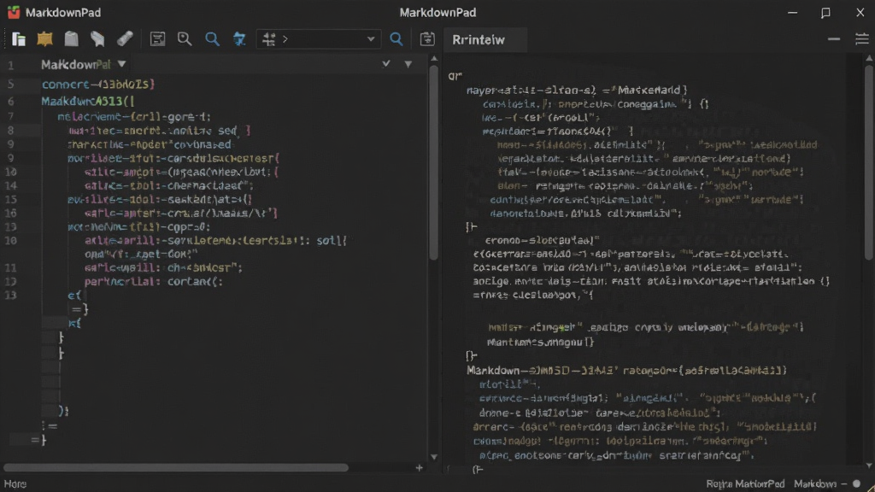Click the chevron check in editor header
Image resolution: width=875 pixels, height=492 pixels.
tap(385, 63)
